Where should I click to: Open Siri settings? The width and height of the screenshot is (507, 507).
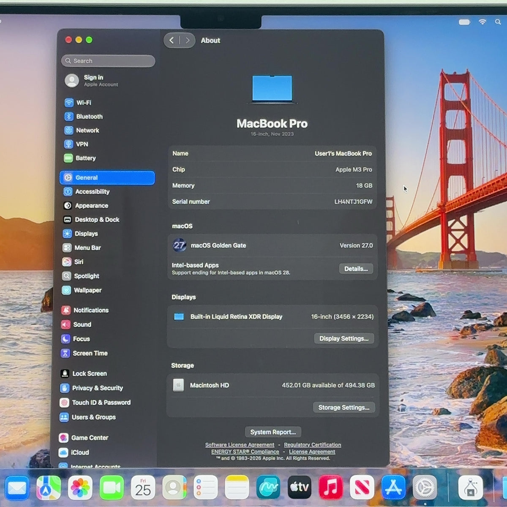pos(108,262)
